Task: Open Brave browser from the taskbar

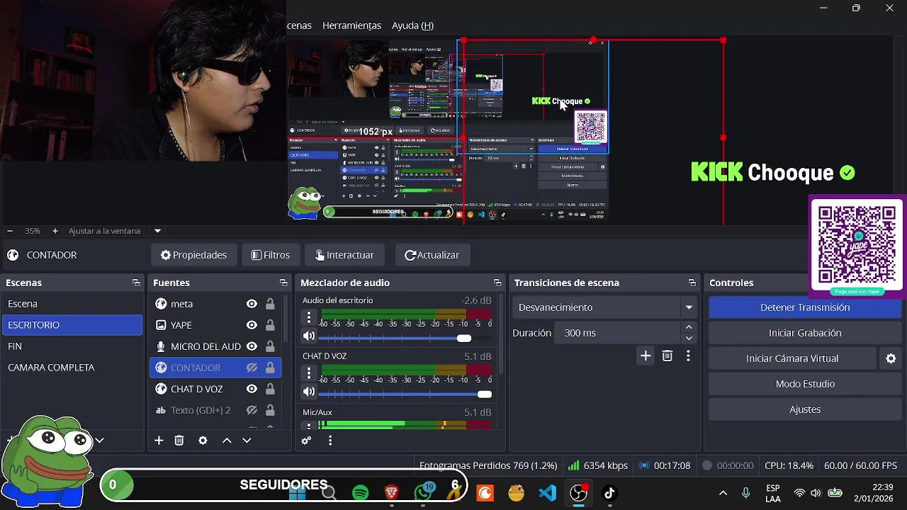Action: [391, 492]
